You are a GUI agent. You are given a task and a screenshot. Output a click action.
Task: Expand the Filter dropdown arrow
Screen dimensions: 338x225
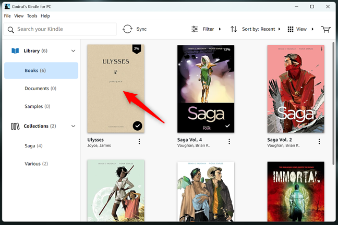220,29
